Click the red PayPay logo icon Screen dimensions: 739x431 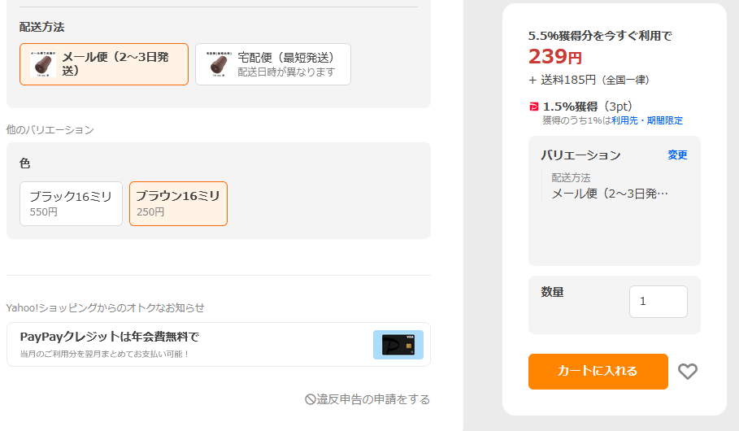(533, 107)
